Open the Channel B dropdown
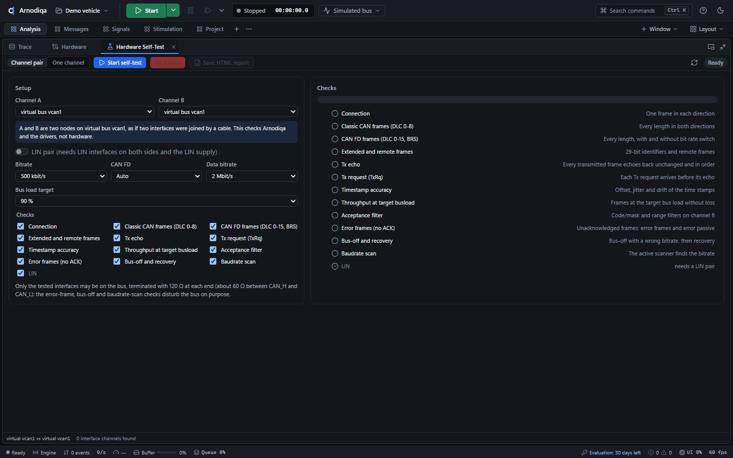This screenshot has height=458, width=733. (228, 112)
